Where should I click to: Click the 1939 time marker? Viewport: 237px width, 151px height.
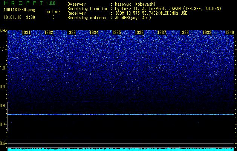pyautogui.click(x=207, y=32)
